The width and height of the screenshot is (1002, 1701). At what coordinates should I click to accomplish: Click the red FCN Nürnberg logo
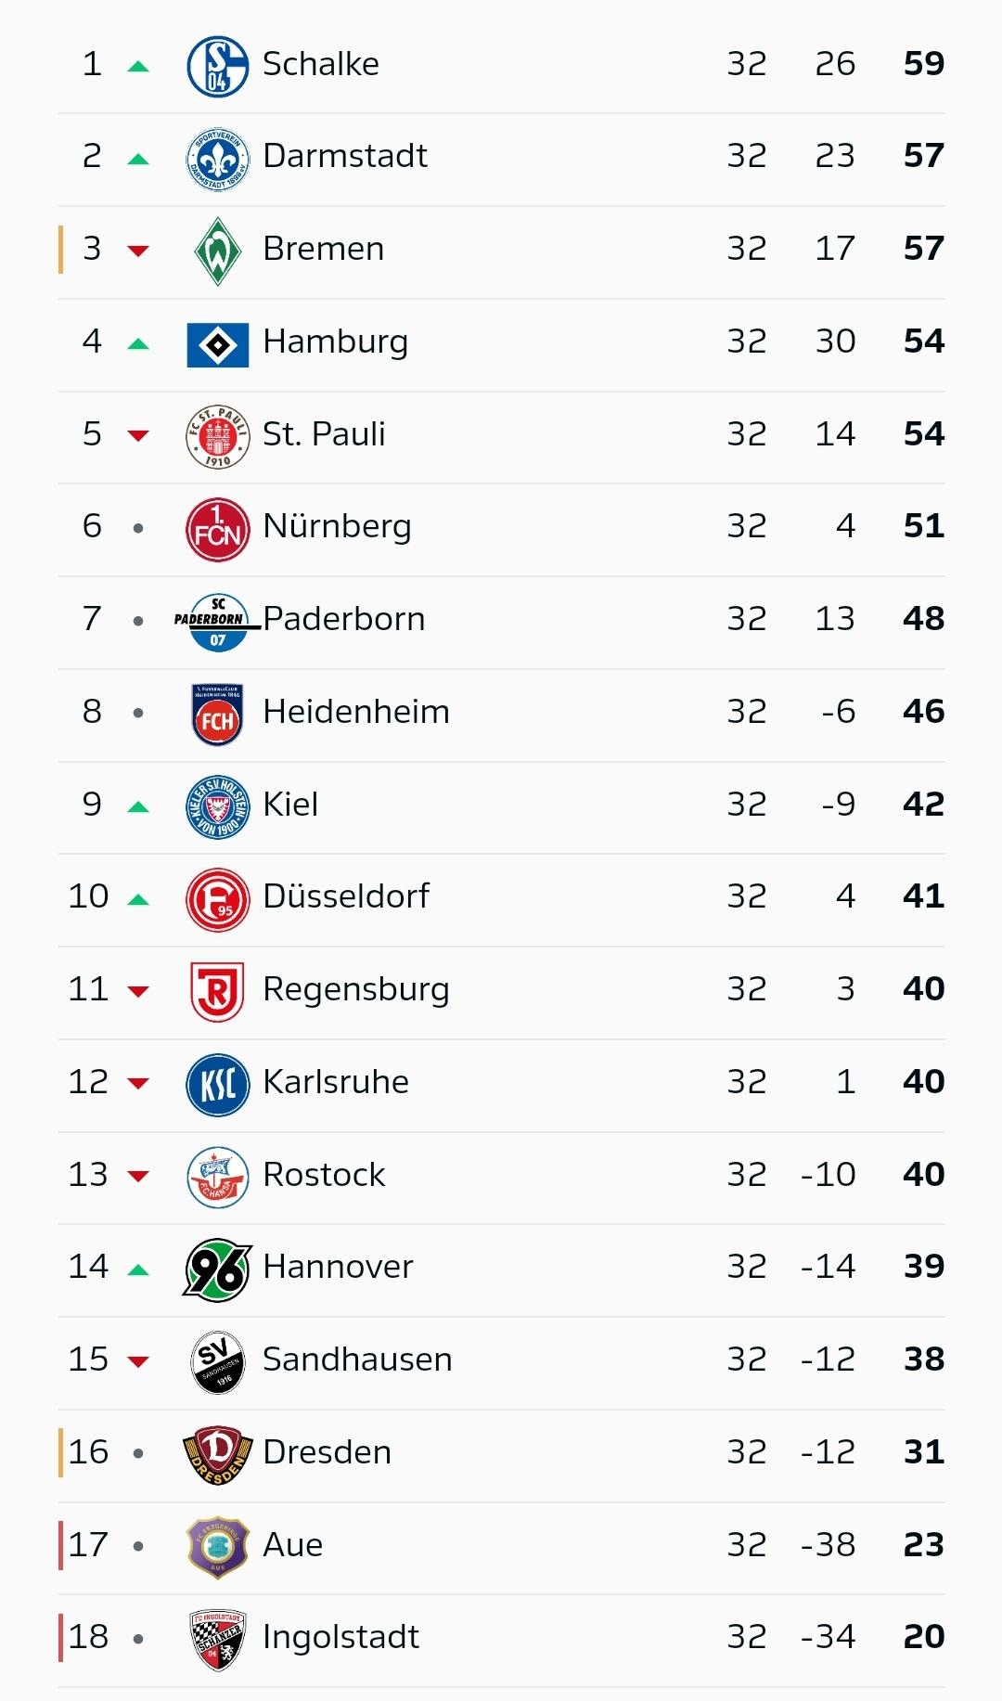(218, 530)
